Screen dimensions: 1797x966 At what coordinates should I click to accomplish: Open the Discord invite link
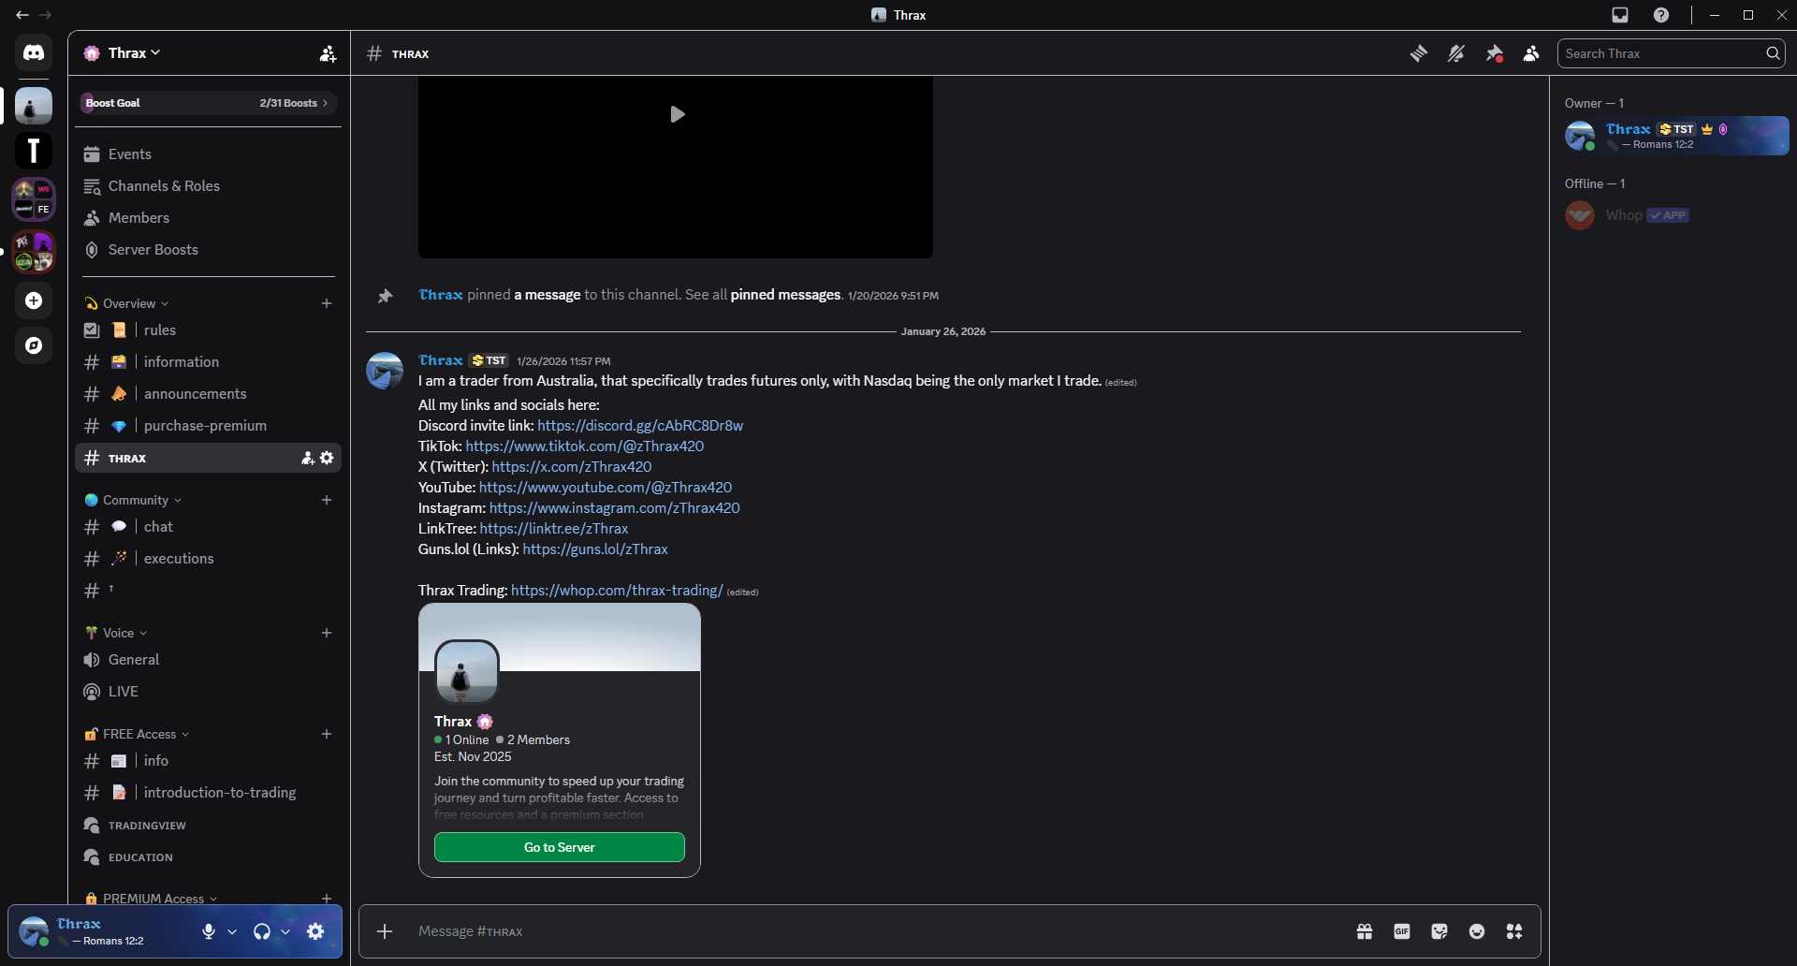point(640,426)
